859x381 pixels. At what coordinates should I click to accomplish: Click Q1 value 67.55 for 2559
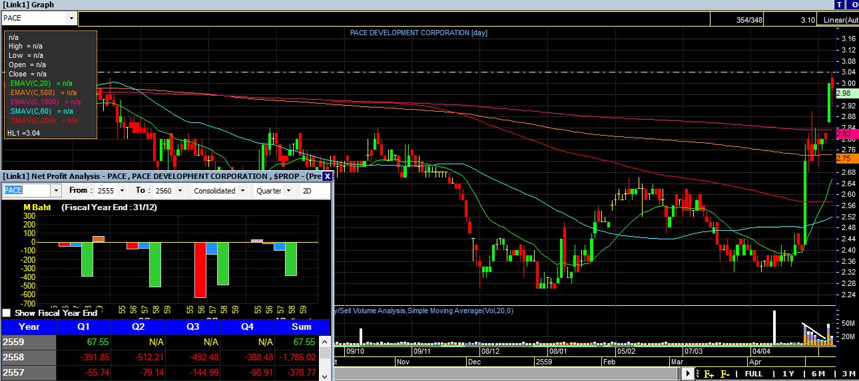[x=97, y=342]
